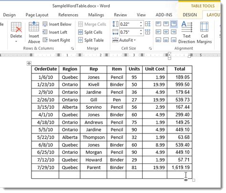Click the row height field 0.22"
The width and height of the screenshot is (226, 193).
tap(130, 24)
